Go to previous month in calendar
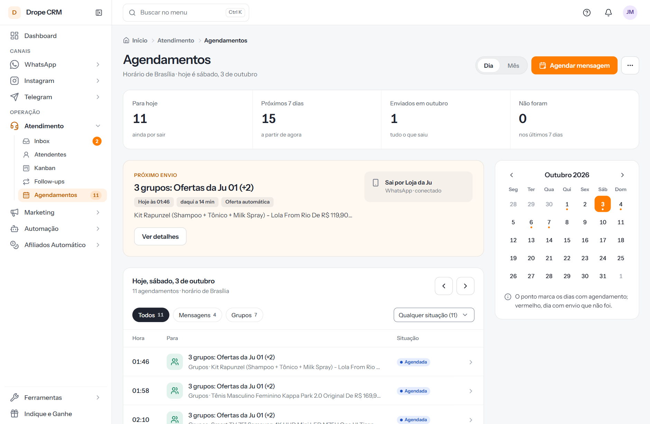 pyautogui.click(x=512, y=175)
